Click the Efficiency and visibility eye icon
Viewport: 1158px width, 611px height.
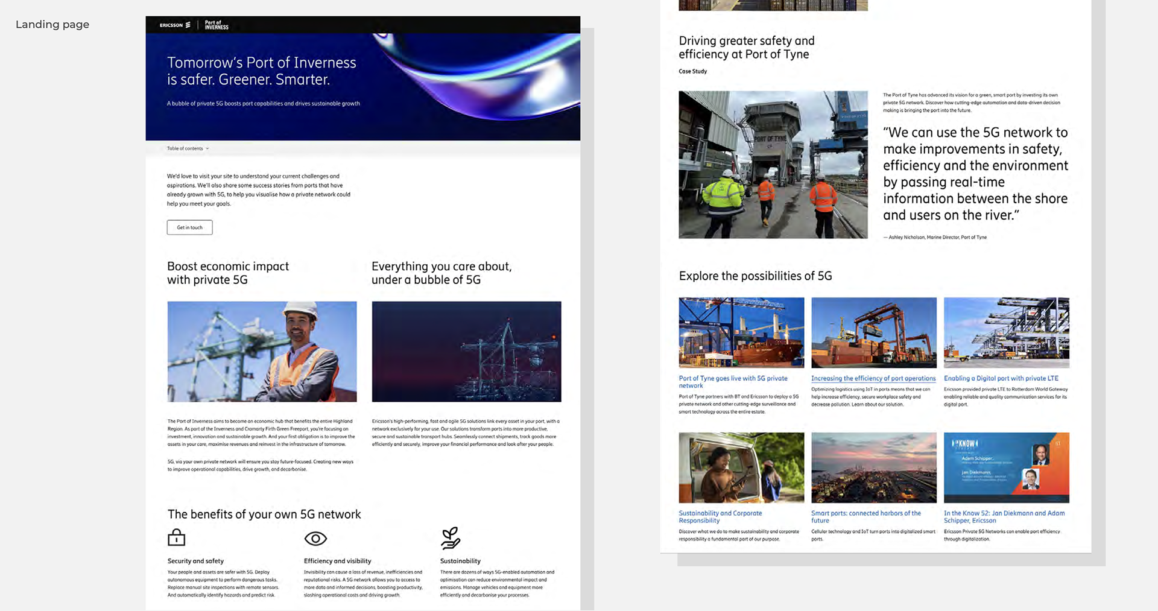(x=315, y=538)
